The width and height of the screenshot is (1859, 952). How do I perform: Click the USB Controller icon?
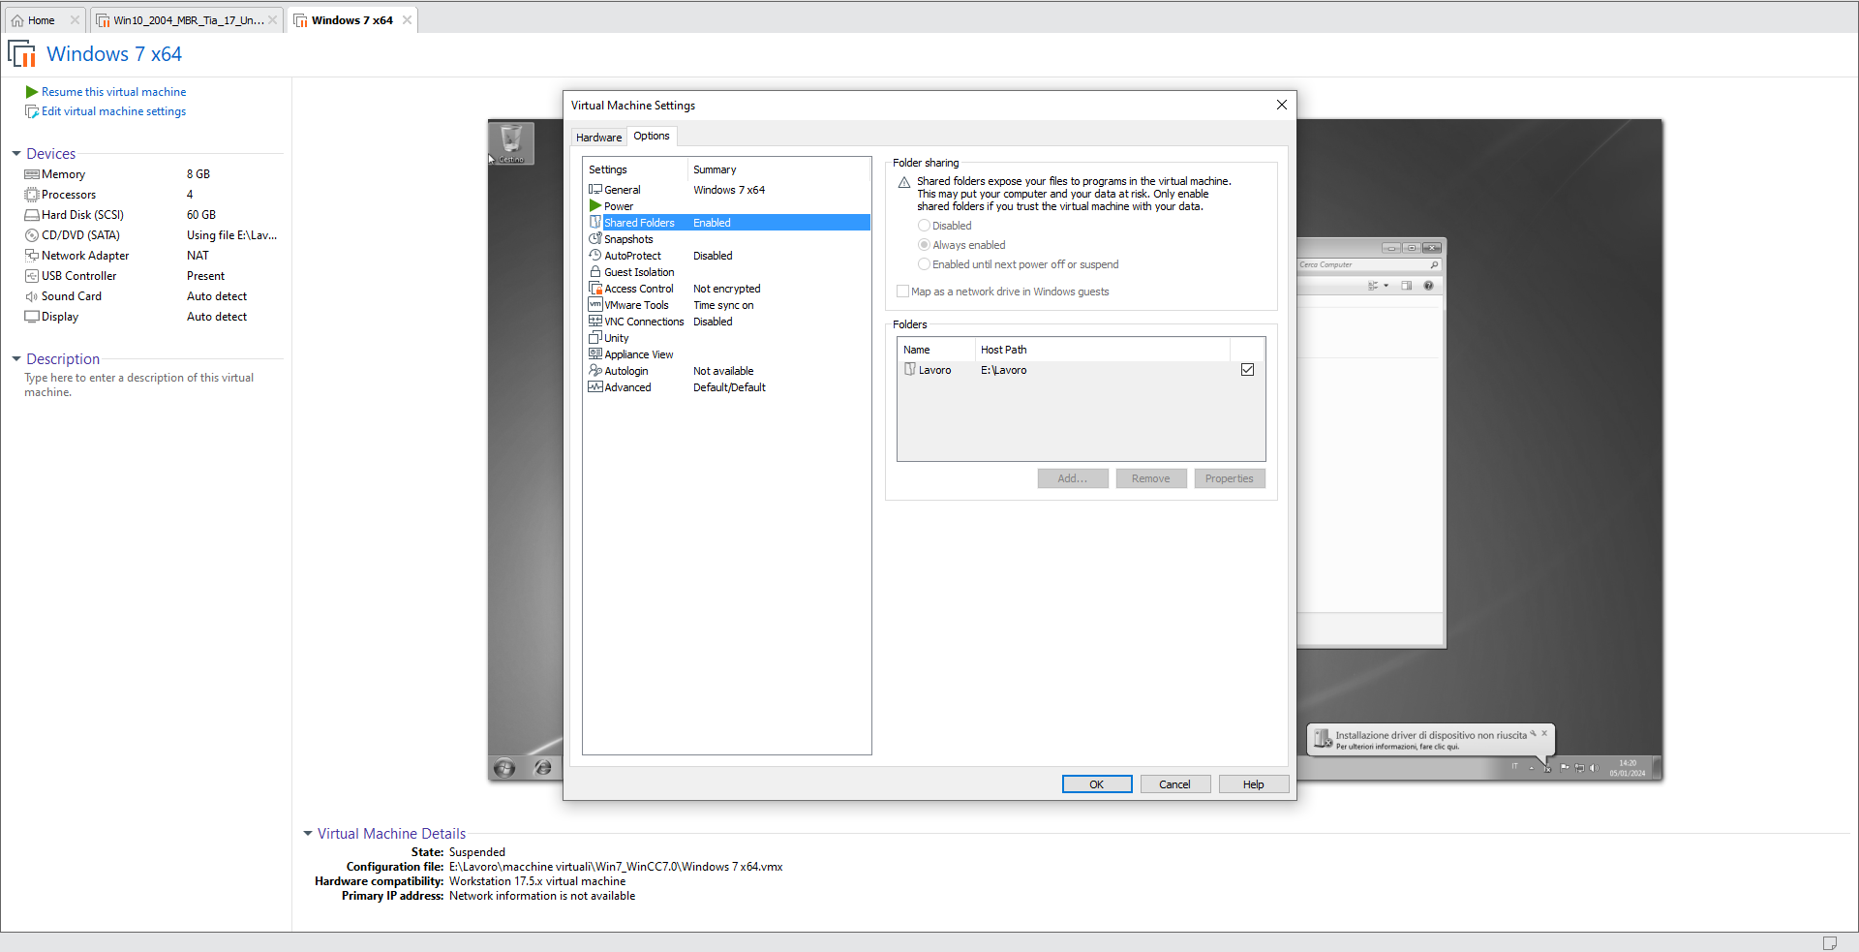click(x=32, y=276)
